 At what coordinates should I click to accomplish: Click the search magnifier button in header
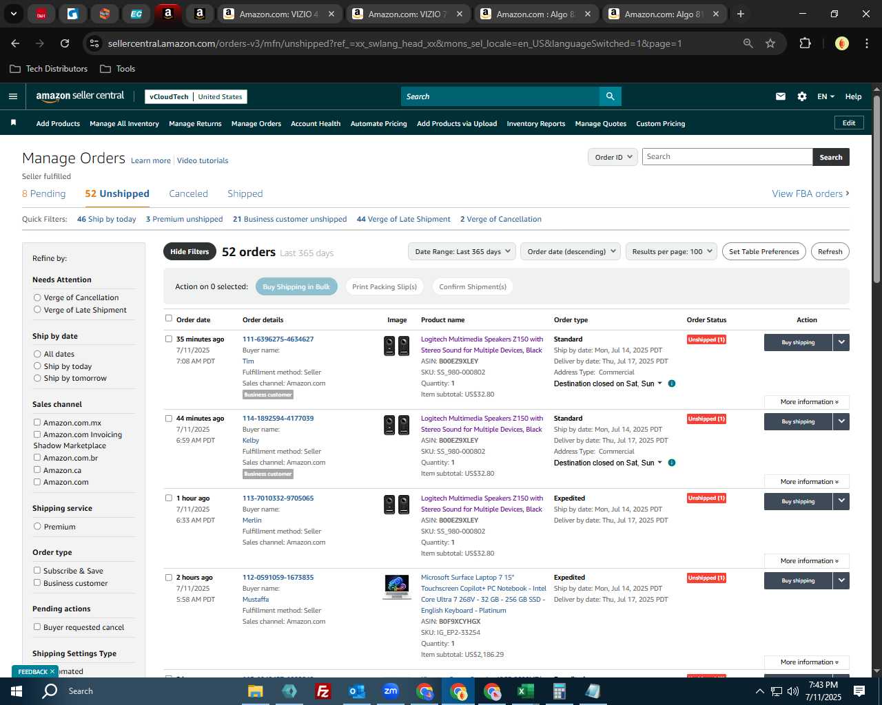pyautogui.click(x=610, y=96)
